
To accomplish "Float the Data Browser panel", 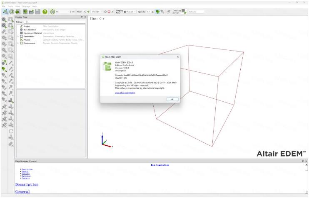I will [303, 161].
